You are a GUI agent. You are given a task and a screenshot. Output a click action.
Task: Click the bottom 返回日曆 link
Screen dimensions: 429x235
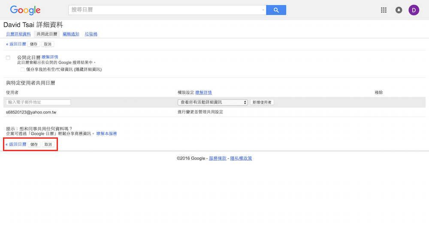16,145
